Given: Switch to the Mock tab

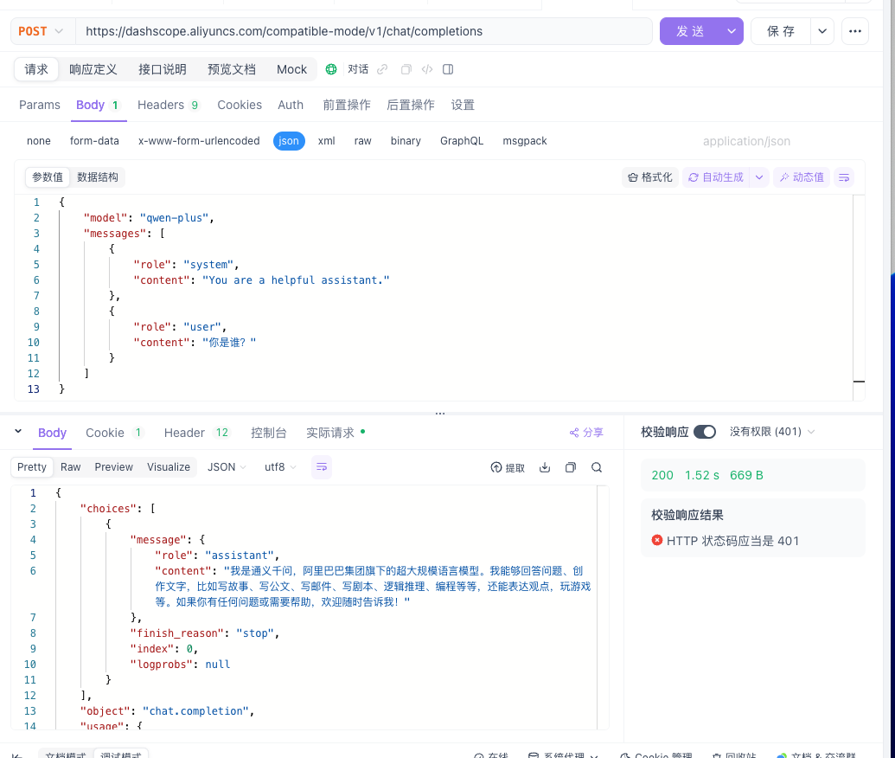Looking at the screenshot, I should click(x=291, y=69).
